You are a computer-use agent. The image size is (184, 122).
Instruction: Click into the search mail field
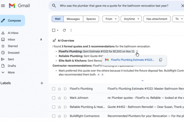[x=113, y=6]
